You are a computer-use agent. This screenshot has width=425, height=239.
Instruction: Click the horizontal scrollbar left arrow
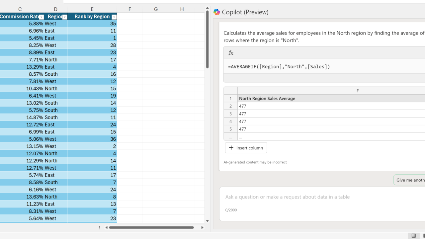pyautogui.click(x=107, y=228)
